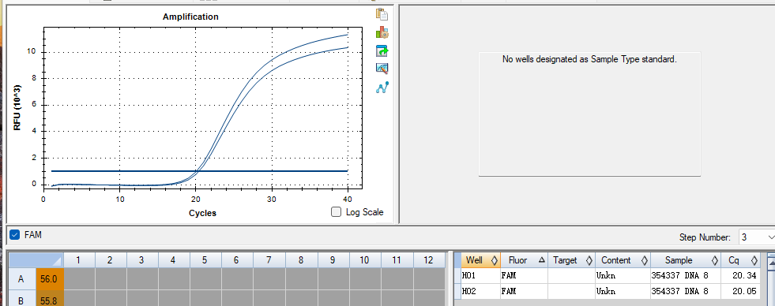This screenshot has height=306, width=775.
Task: Click Sample cell in H01 row
Action: 686,276
